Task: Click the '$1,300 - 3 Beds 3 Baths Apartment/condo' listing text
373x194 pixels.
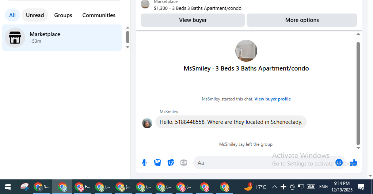Action: click(x=198, y=8)
